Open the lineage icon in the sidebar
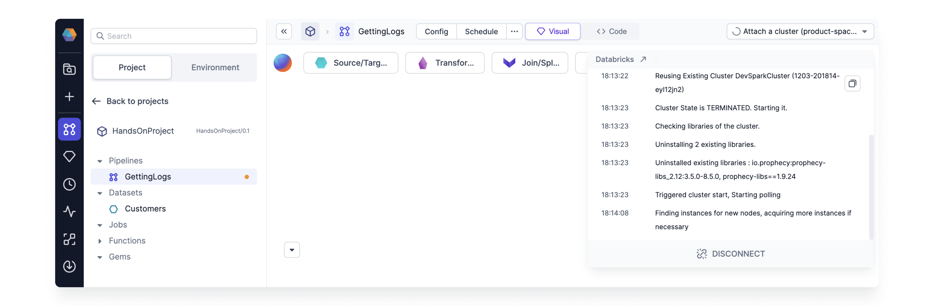This screenshot has width=934, height=306. (x=69, y=239)
